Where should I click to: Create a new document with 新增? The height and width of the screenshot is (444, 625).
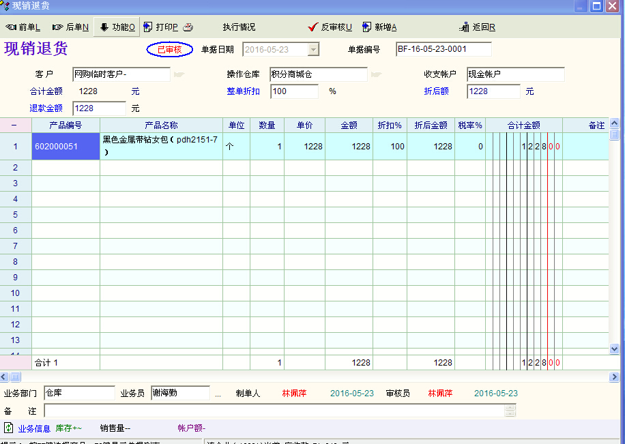click(379, 27)
